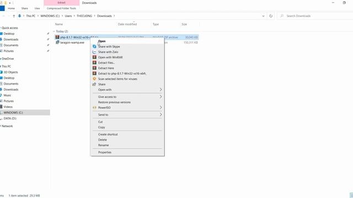This screenshot has height=198, width=353.
Task: Choose Cut from context menu
Action: pos(127,122)
